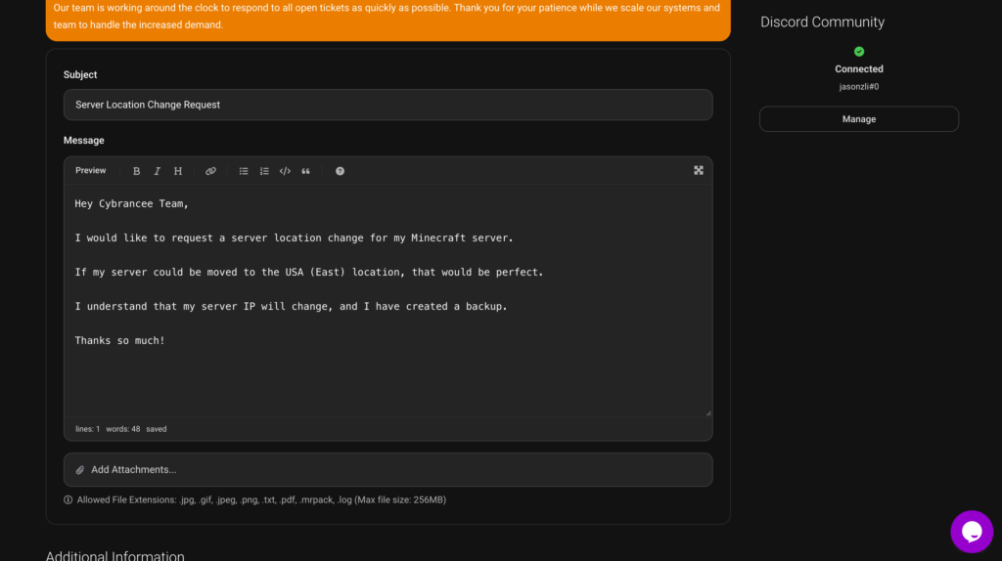Viewport: 1002px width, 561px height.
Task: Click the Discord Community heading
Action: click(822, 22)
